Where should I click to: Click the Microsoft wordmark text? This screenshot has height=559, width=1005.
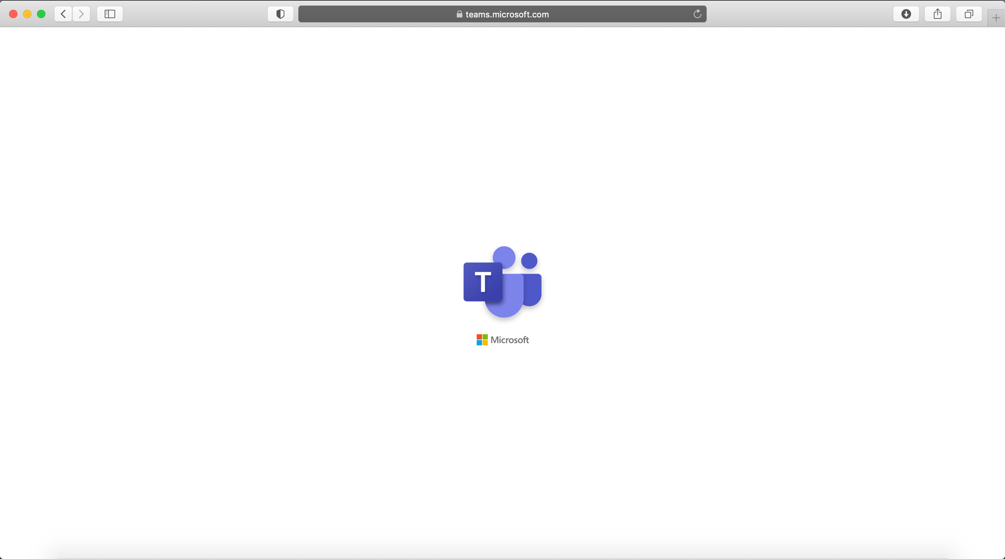click(509, 340)
